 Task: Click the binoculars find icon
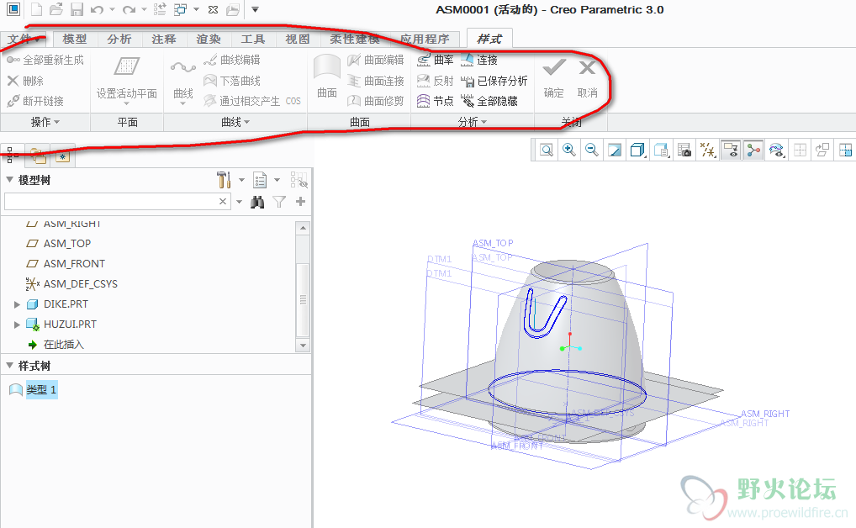(257, 202)
